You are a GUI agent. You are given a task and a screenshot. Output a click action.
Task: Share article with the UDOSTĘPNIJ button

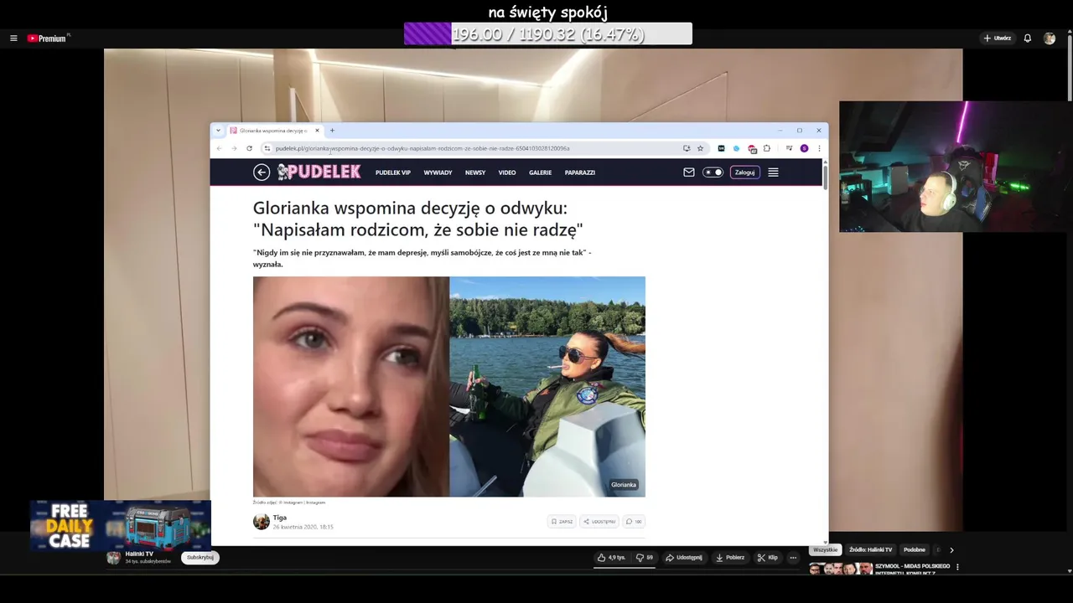pyautogui.click(x=600, y=522)
